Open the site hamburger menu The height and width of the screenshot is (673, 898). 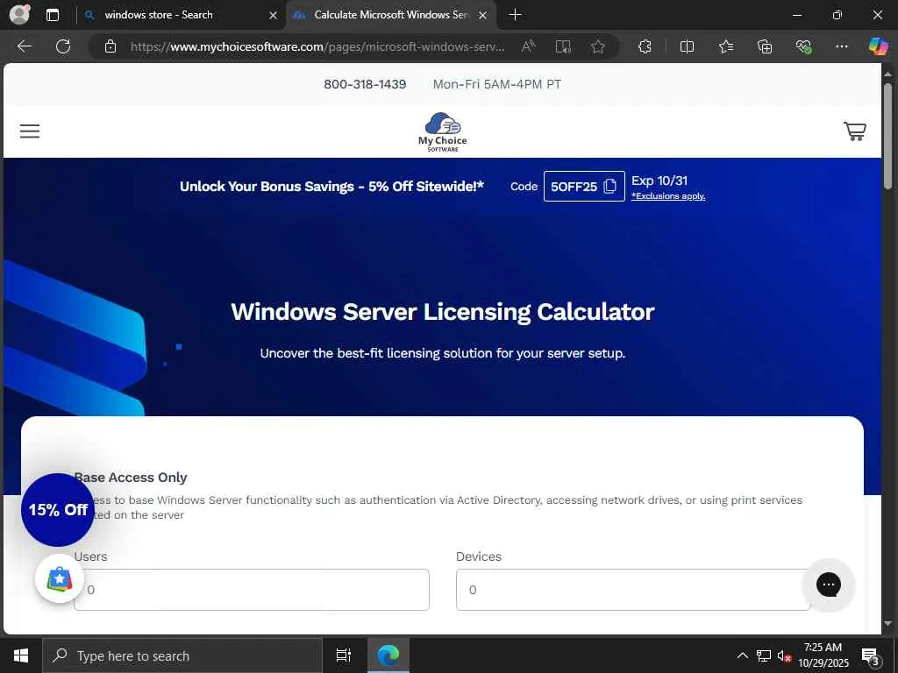click(x=30, y=131)
